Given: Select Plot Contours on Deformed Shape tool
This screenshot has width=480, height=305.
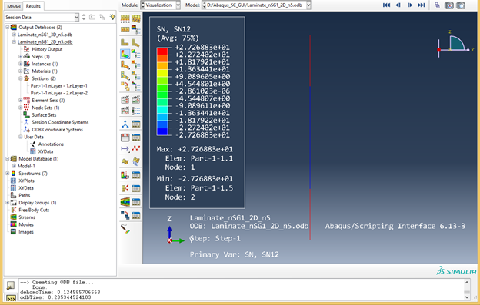Looking at the screenshot, I should click(125, 54).
